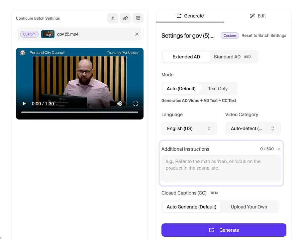This screenshot has height=239, width=302.
Task: Clear Additional Instructions with X icon
Action: click(x=279, y=149)
